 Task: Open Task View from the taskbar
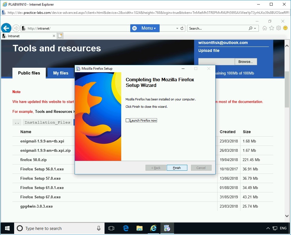pyautogui.click(x=111, y=228)
